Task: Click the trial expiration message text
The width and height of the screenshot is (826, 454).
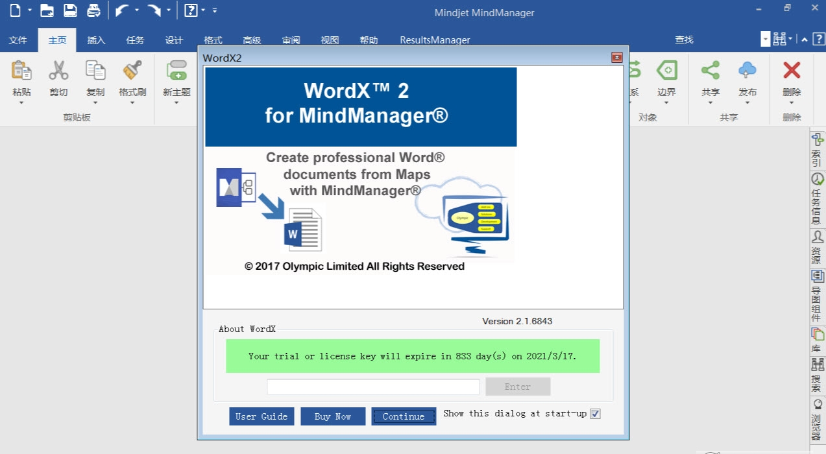Action: click(413, 356)
